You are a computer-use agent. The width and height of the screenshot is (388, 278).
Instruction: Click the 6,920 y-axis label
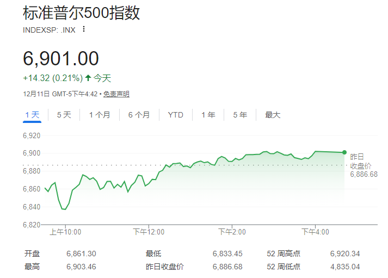click(x=32, y=136)
